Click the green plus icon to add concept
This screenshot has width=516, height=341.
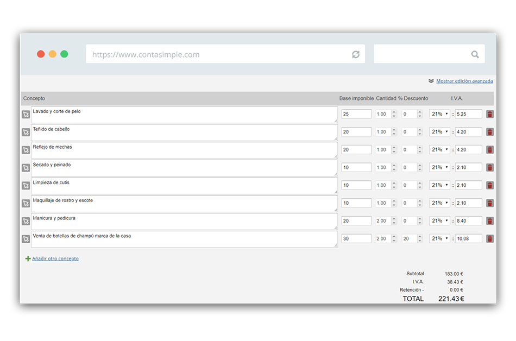coord(28,258)
